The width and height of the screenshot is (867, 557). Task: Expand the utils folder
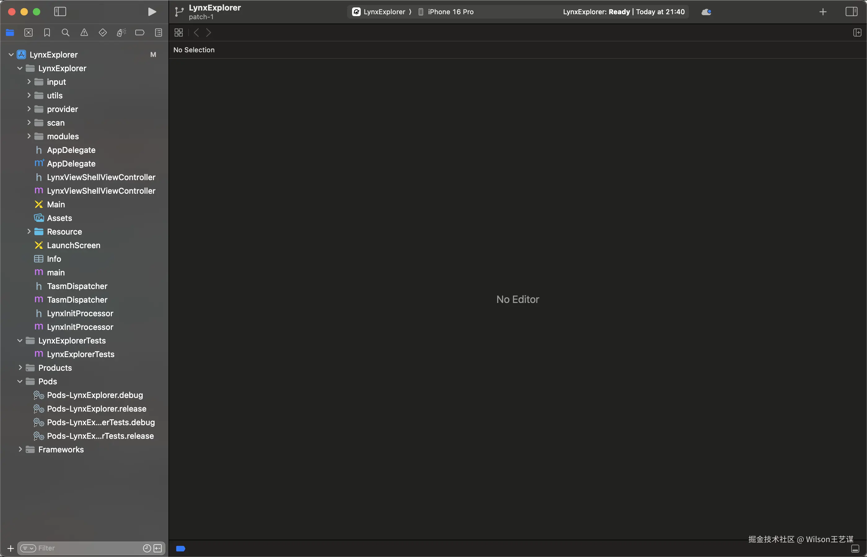click(x=29, y=96)
